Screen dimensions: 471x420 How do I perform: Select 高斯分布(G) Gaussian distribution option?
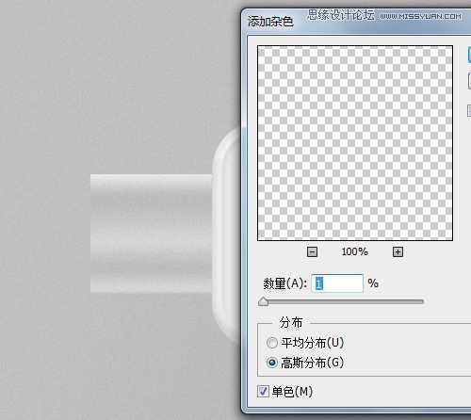click(272, 363)
